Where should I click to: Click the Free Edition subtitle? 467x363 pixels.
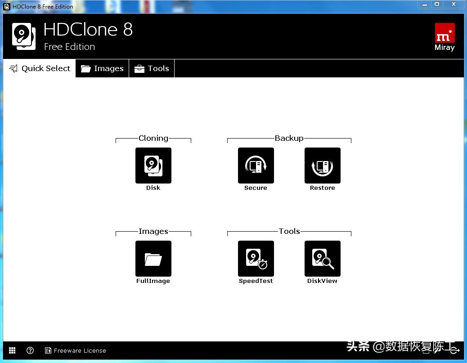(69, 47)
